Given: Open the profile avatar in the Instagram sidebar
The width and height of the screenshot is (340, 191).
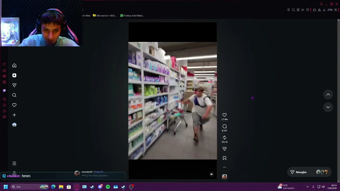Looking at the screenshot, I should coord(14,125).
